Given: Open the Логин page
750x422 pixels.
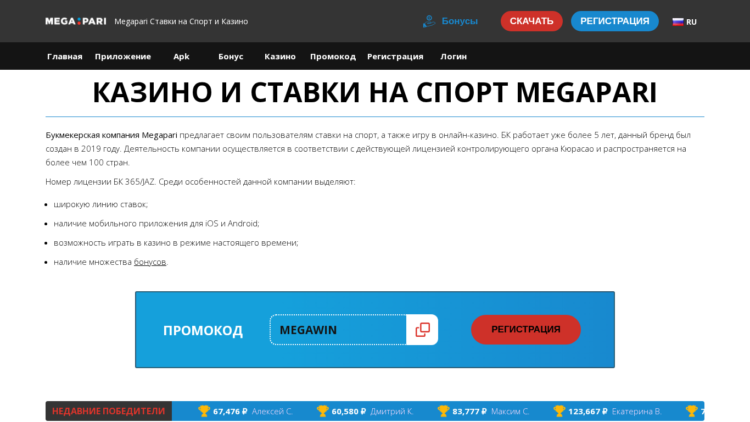Looking at the screenshot, I should pyautogui.click(x=454, y=56).
